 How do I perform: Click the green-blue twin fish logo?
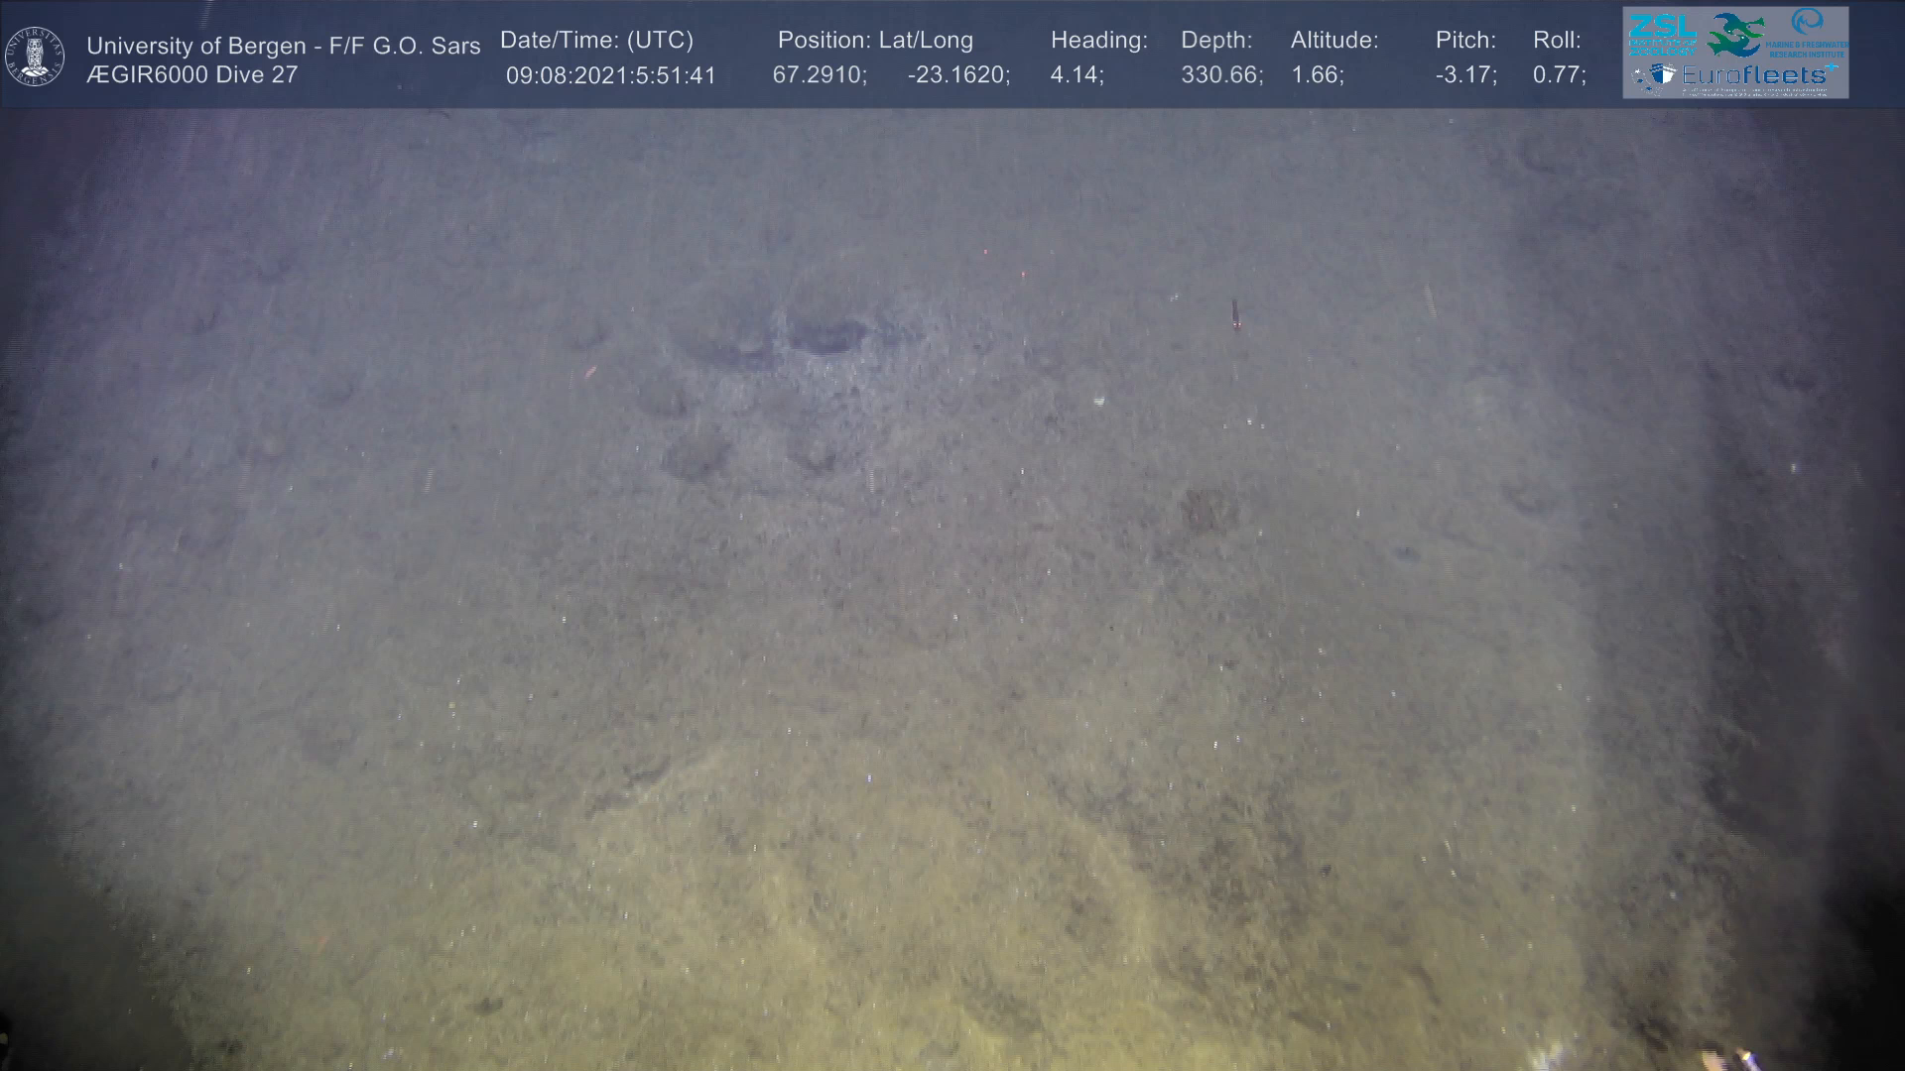pos(1734,34)
